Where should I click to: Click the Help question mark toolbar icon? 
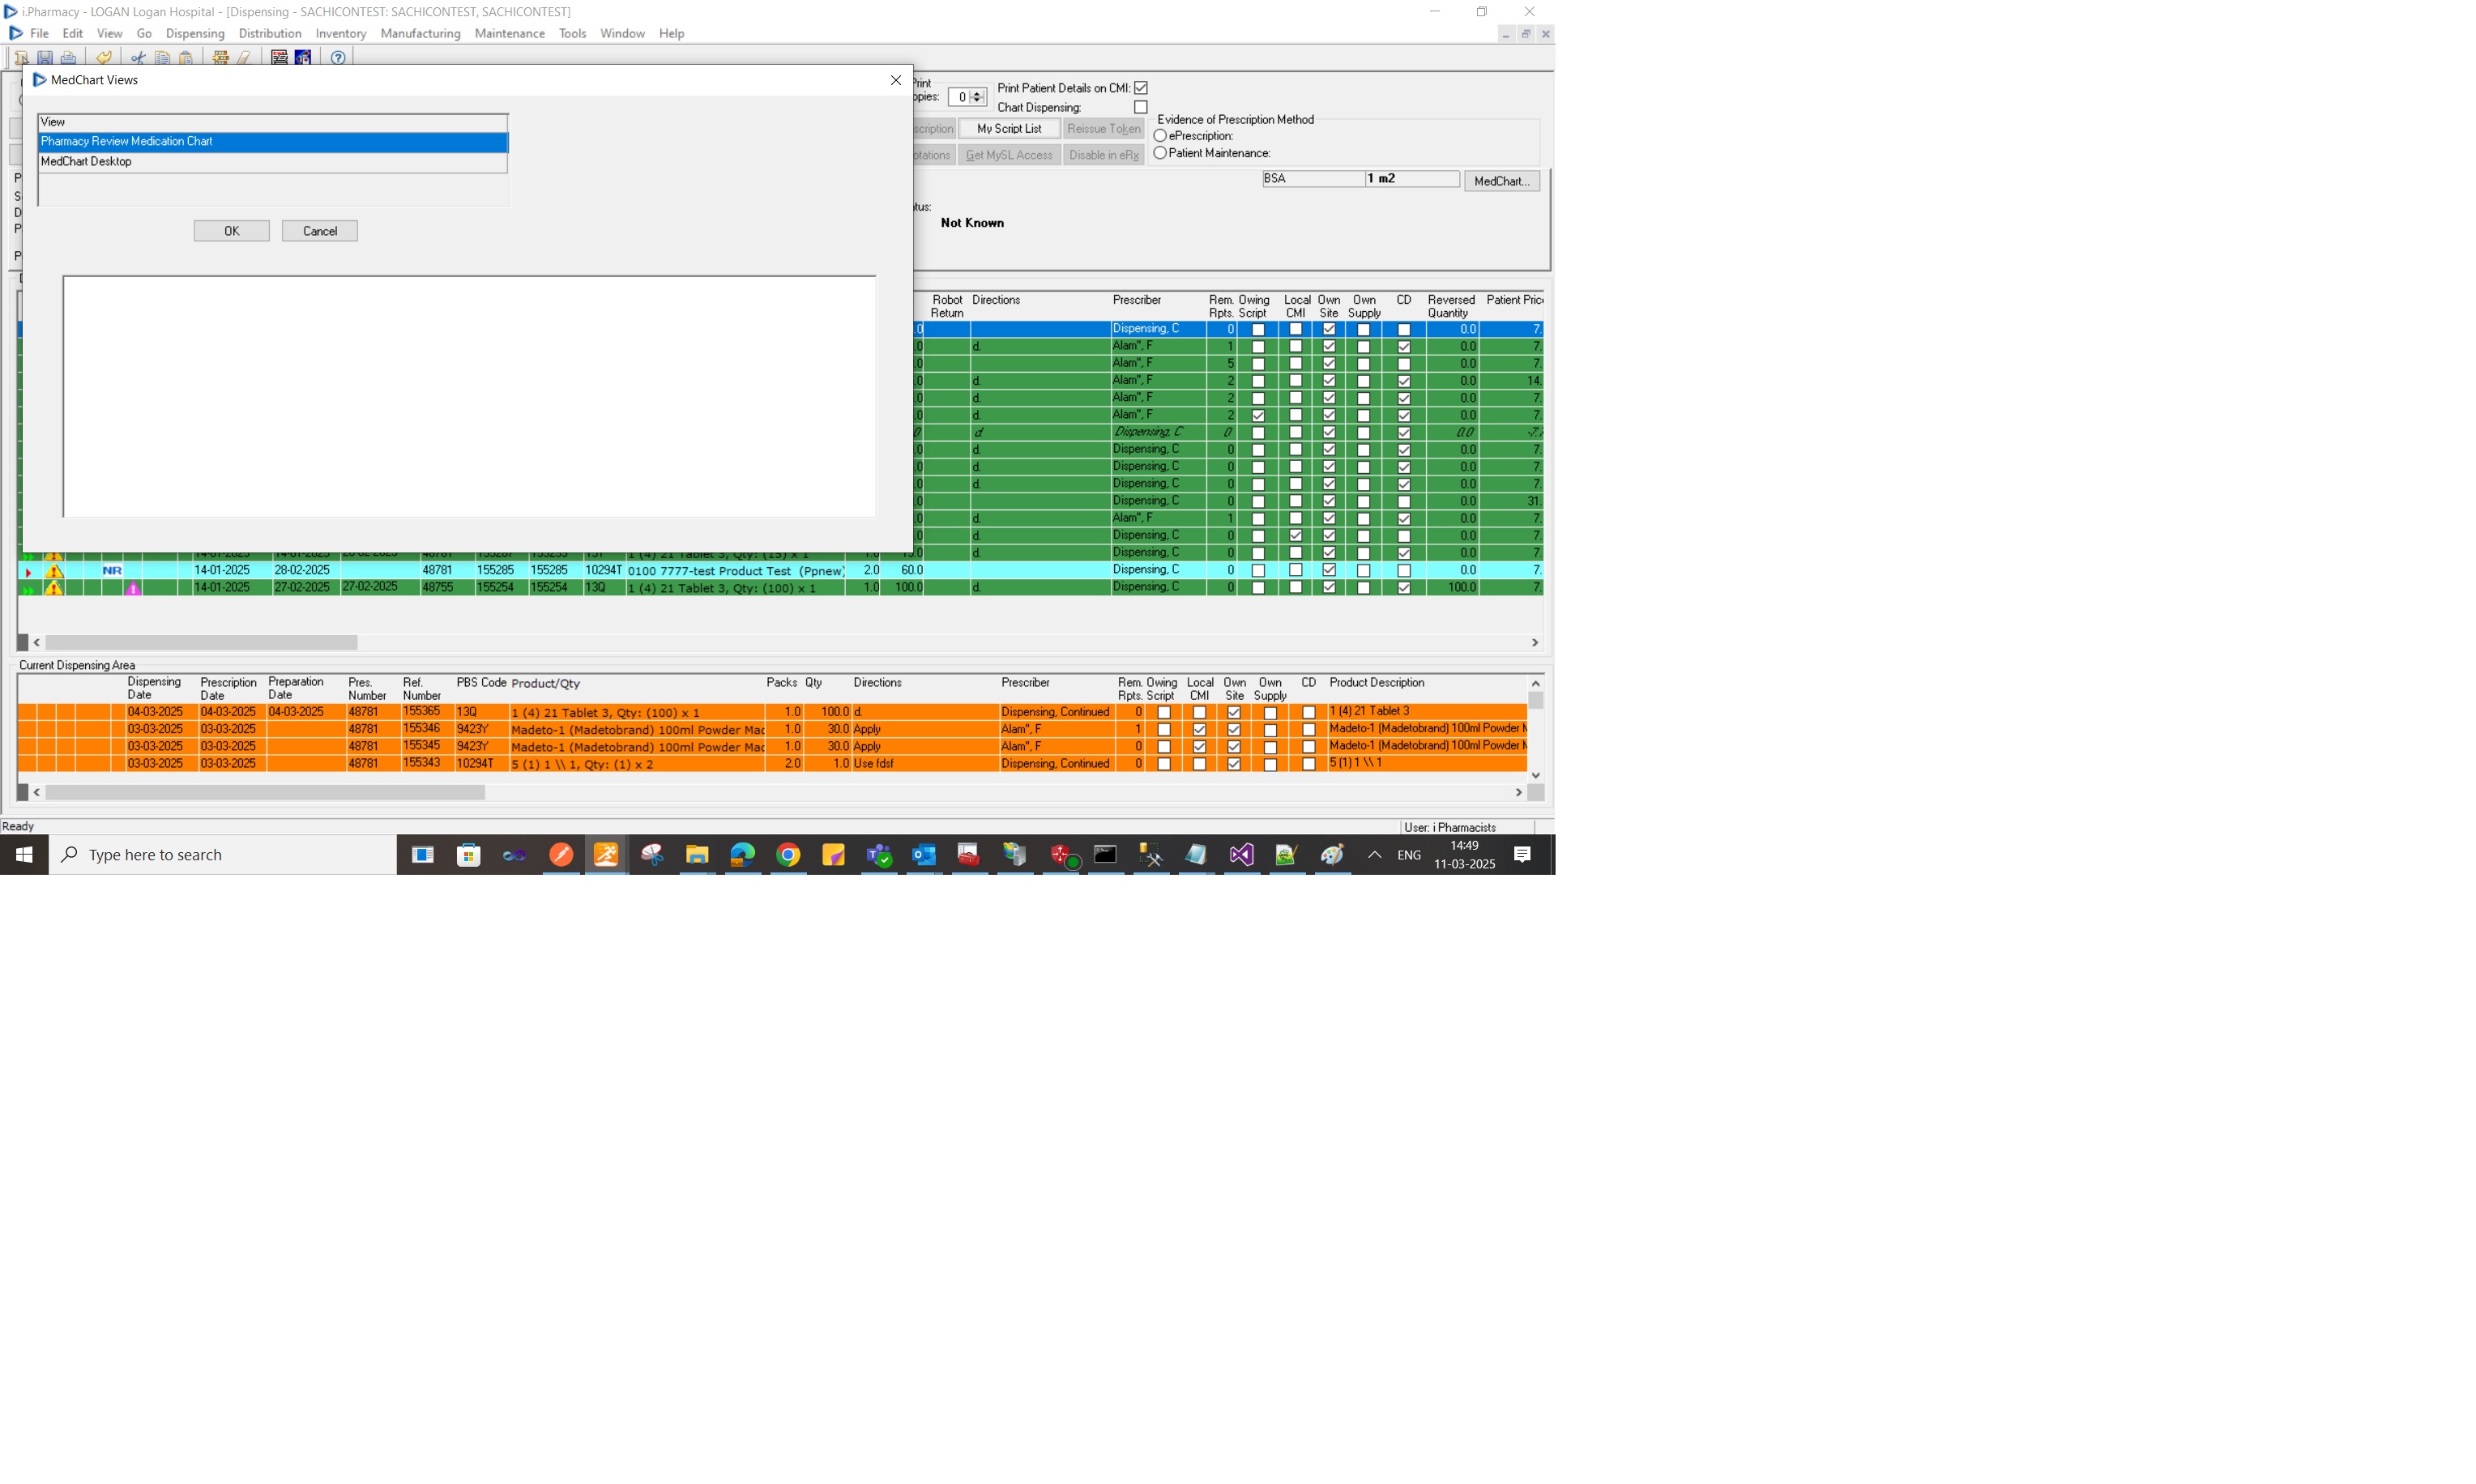(x=338, y=58)
